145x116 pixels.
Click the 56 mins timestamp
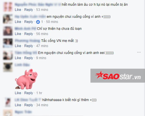click(x=42, y=34)
